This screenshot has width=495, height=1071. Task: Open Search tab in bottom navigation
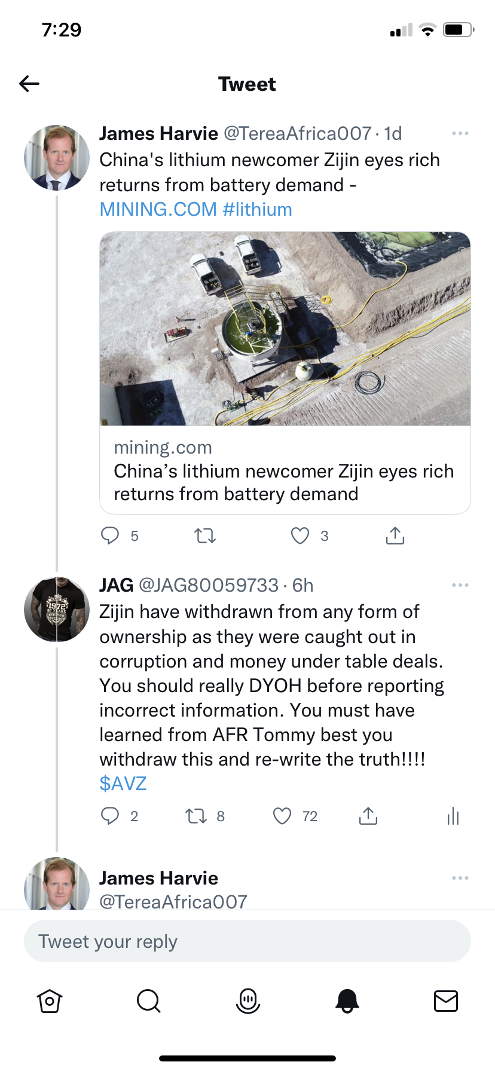(148, 1000)
